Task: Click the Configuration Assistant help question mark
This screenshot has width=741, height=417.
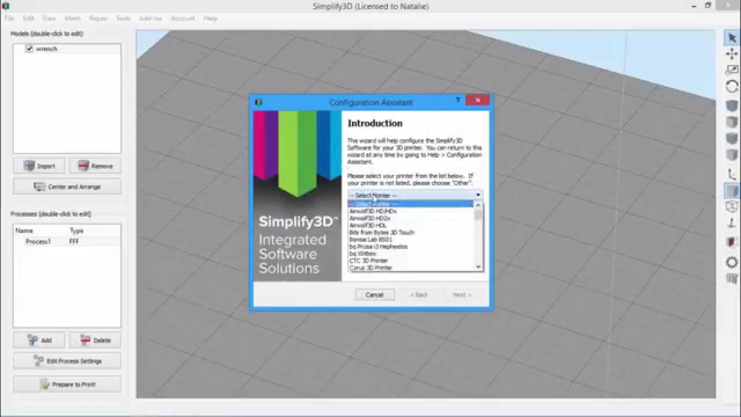Action: tap(457, 100)
